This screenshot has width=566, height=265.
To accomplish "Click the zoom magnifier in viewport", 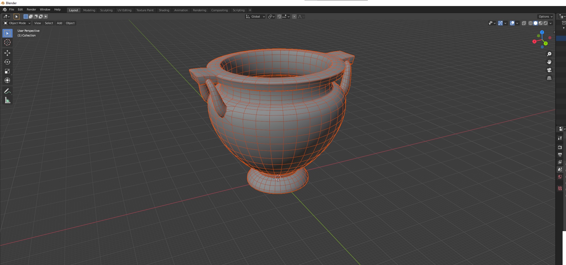I will click(x=549, y=54).
